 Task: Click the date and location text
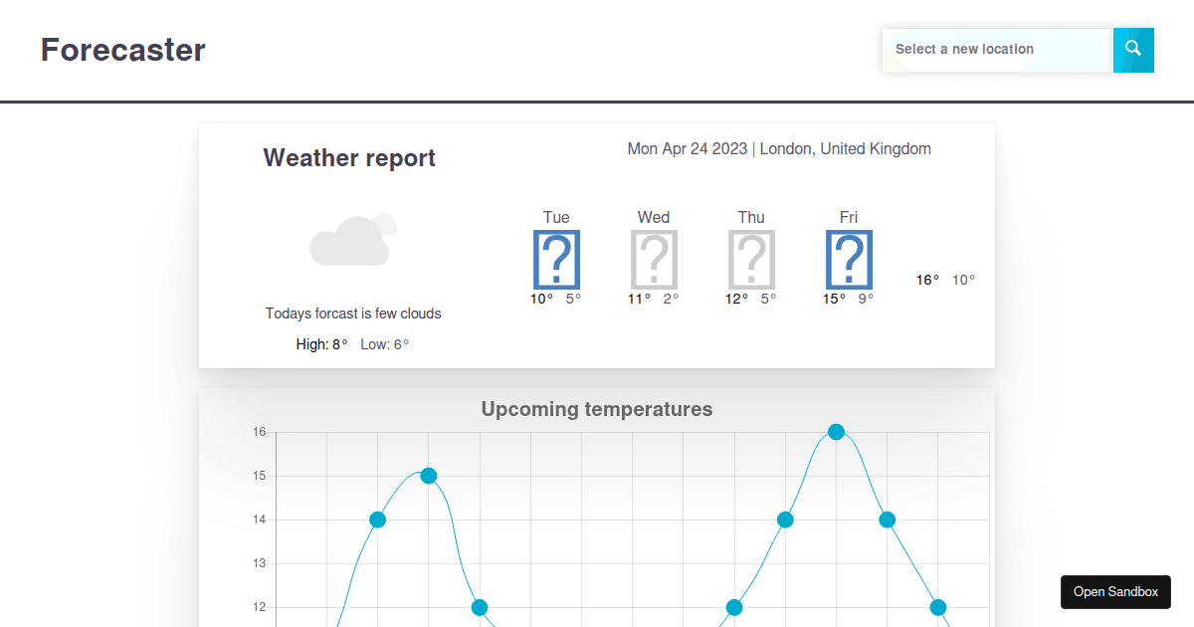779,149
